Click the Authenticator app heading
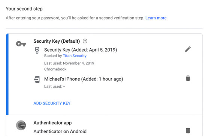Viewport: 206px width, 137px height. click(52, 123)
